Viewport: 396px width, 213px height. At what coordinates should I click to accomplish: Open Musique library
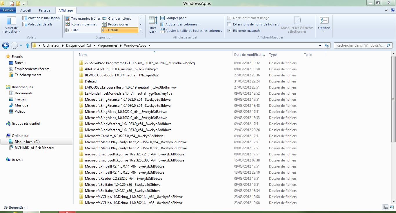click(x=18, y=105)
